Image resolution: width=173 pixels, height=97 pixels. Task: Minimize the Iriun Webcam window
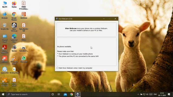click(x=104, y=19)
